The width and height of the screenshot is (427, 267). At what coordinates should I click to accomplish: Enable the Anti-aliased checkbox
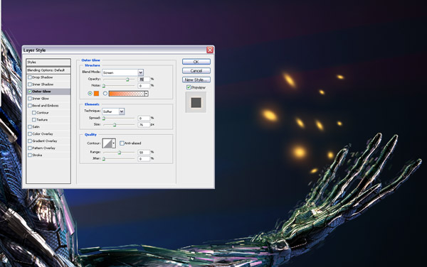(x=122, y=143)
